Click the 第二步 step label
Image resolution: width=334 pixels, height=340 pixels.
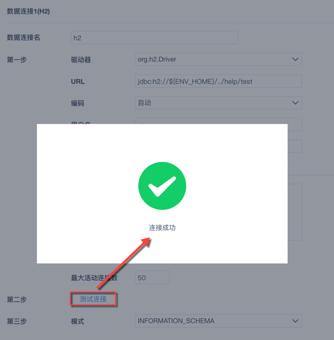pos(17,299)
